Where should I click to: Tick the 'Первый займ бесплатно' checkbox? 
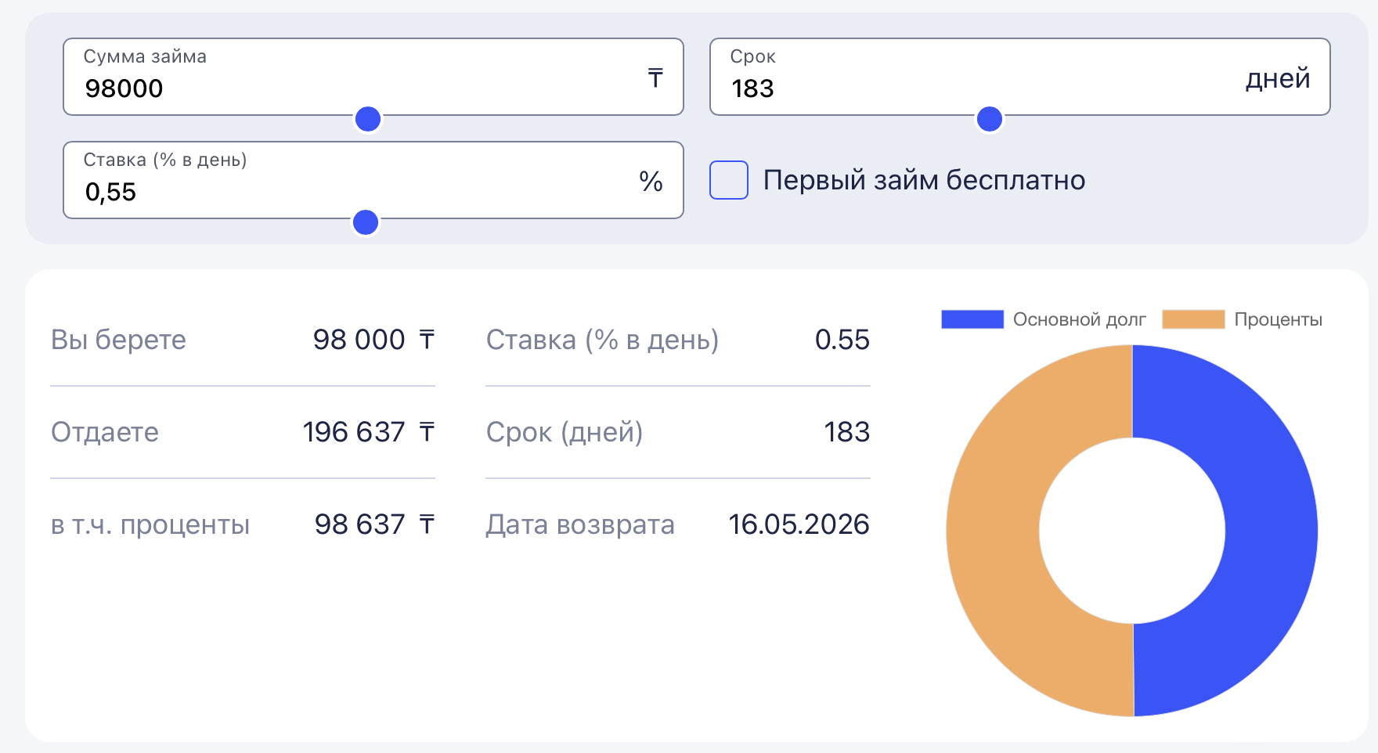point(729,180)
